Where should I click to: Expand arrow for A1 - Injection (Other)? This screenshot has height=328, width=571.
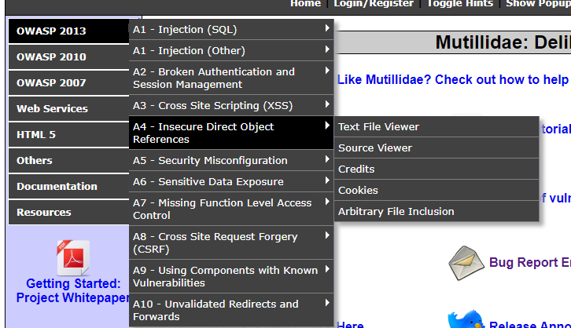pyautogui.click(x=327, y=49)
